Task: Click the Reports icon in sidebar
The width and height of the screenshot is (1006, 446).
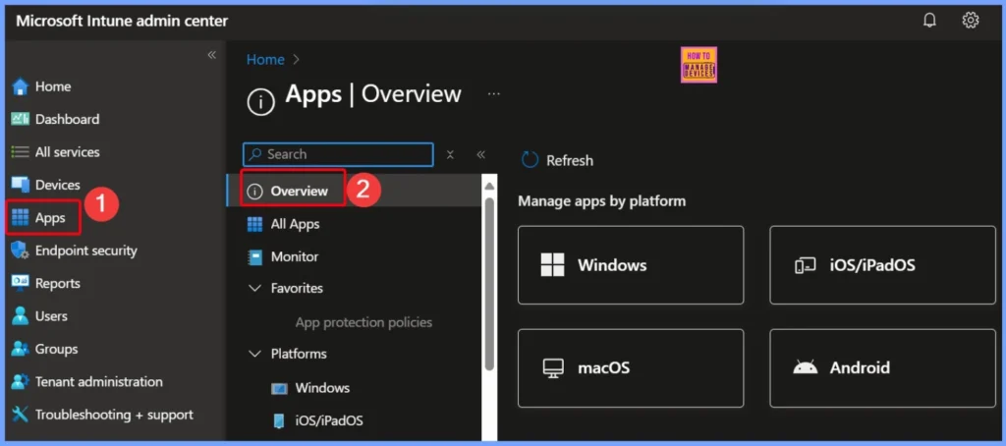Action: coord(21,283)
